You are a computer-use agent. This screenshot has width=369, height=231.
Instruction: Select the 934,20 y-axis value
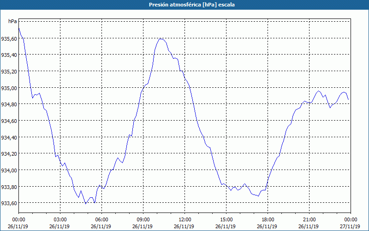[9, 154]
